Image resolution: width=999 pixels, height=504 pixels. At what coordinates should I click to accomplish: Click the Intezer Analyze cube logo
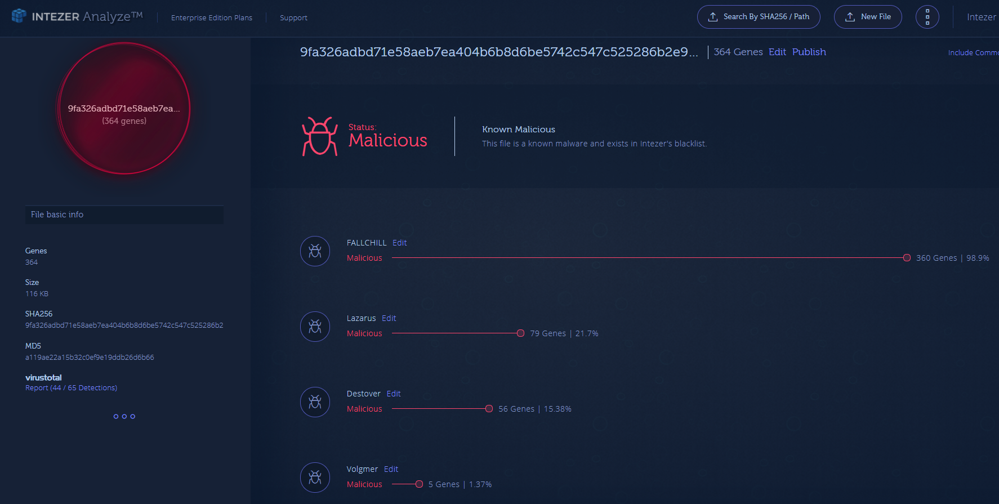pos(19,16)
